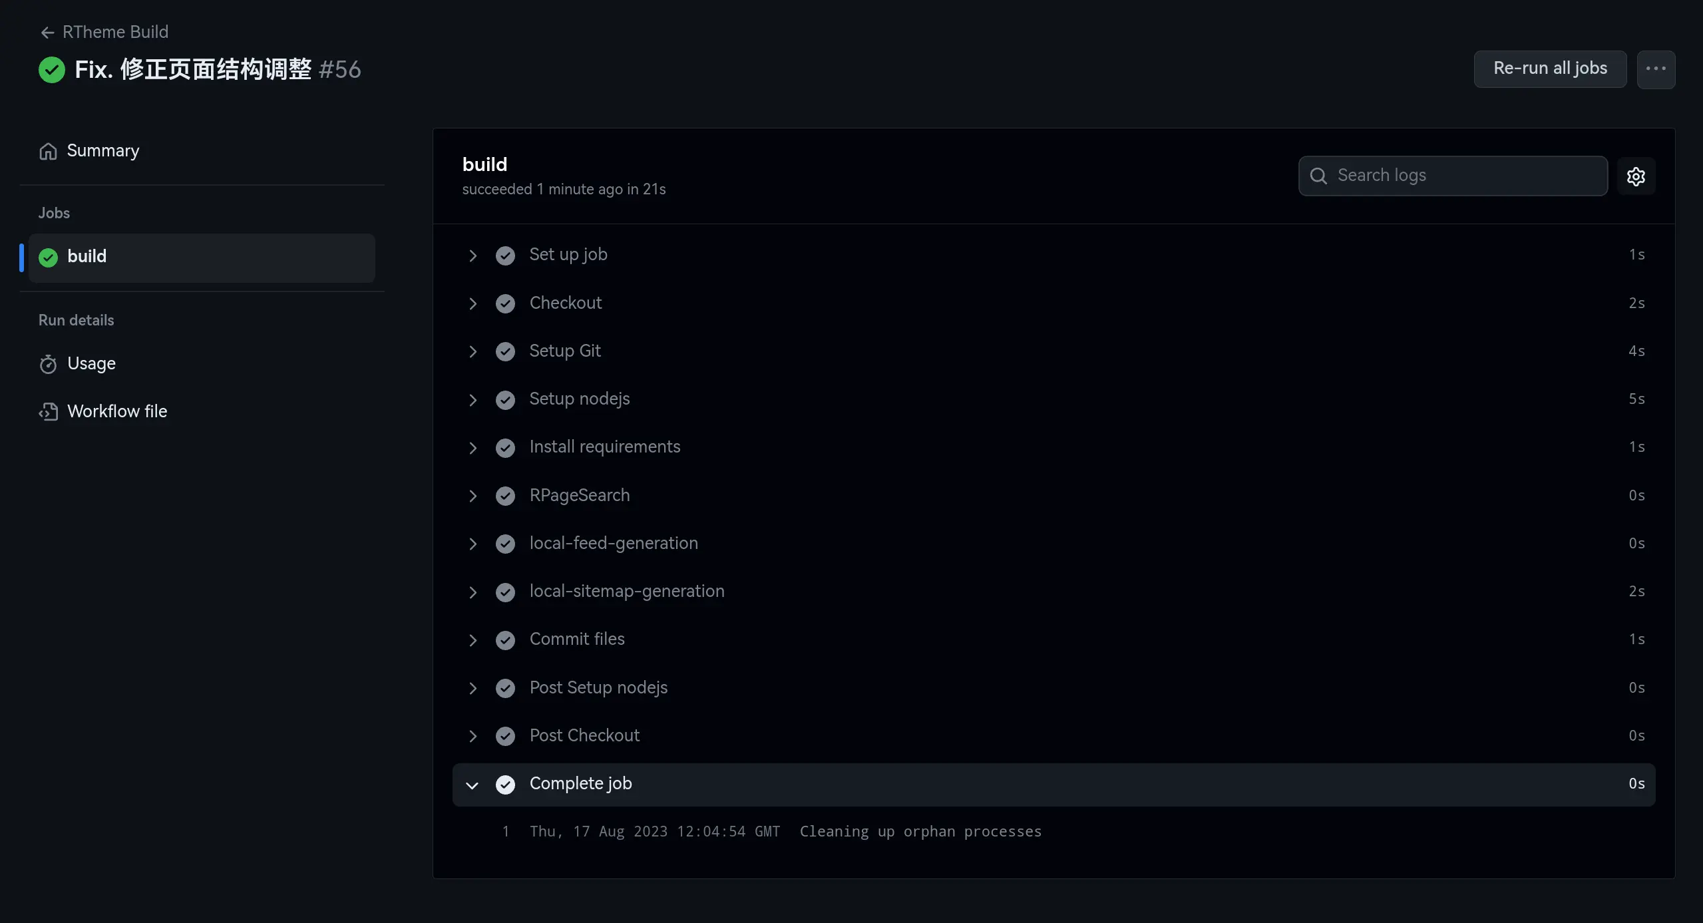Click the Install requirements expand arrow
The image size is (1703, 923).
coord(473,447)
